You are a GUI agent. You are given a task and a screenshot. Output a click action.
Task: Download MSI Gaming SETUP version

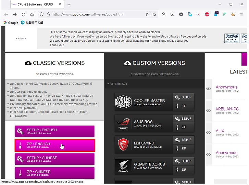183,140
